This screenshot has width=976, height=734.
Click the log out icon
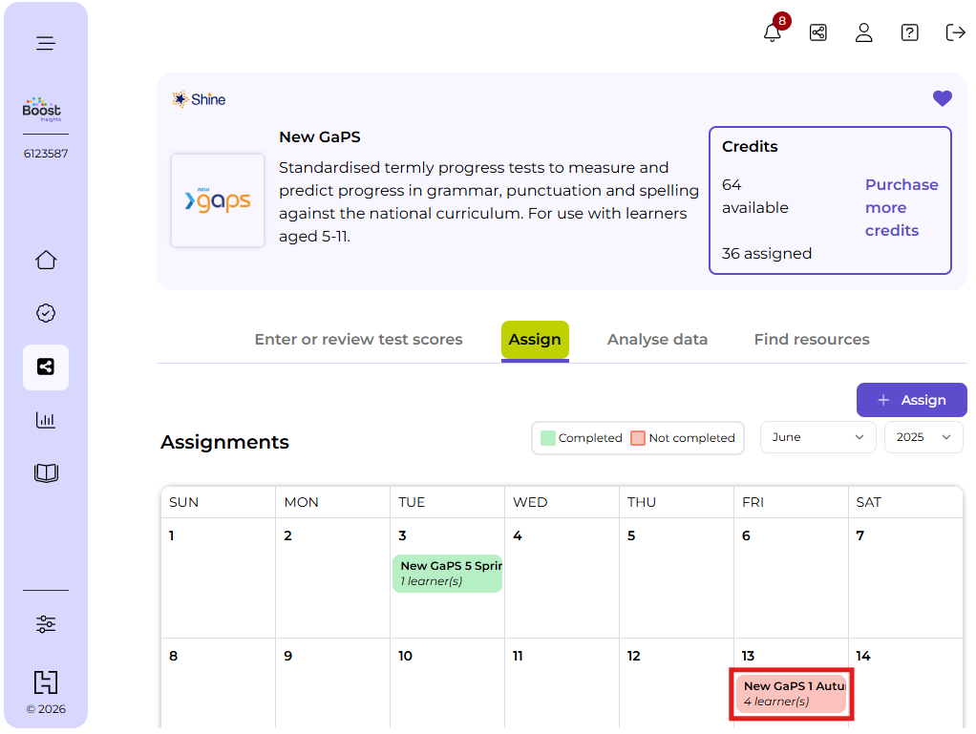click(x=955, y=32)
